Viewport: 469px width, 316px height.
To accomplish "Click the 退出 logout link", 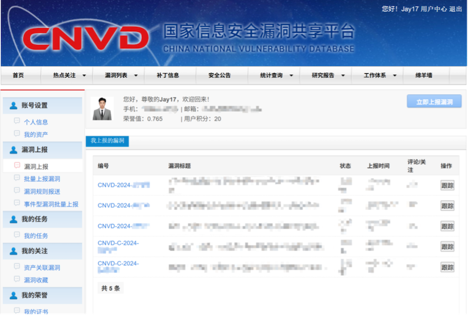I will (456, 9).
